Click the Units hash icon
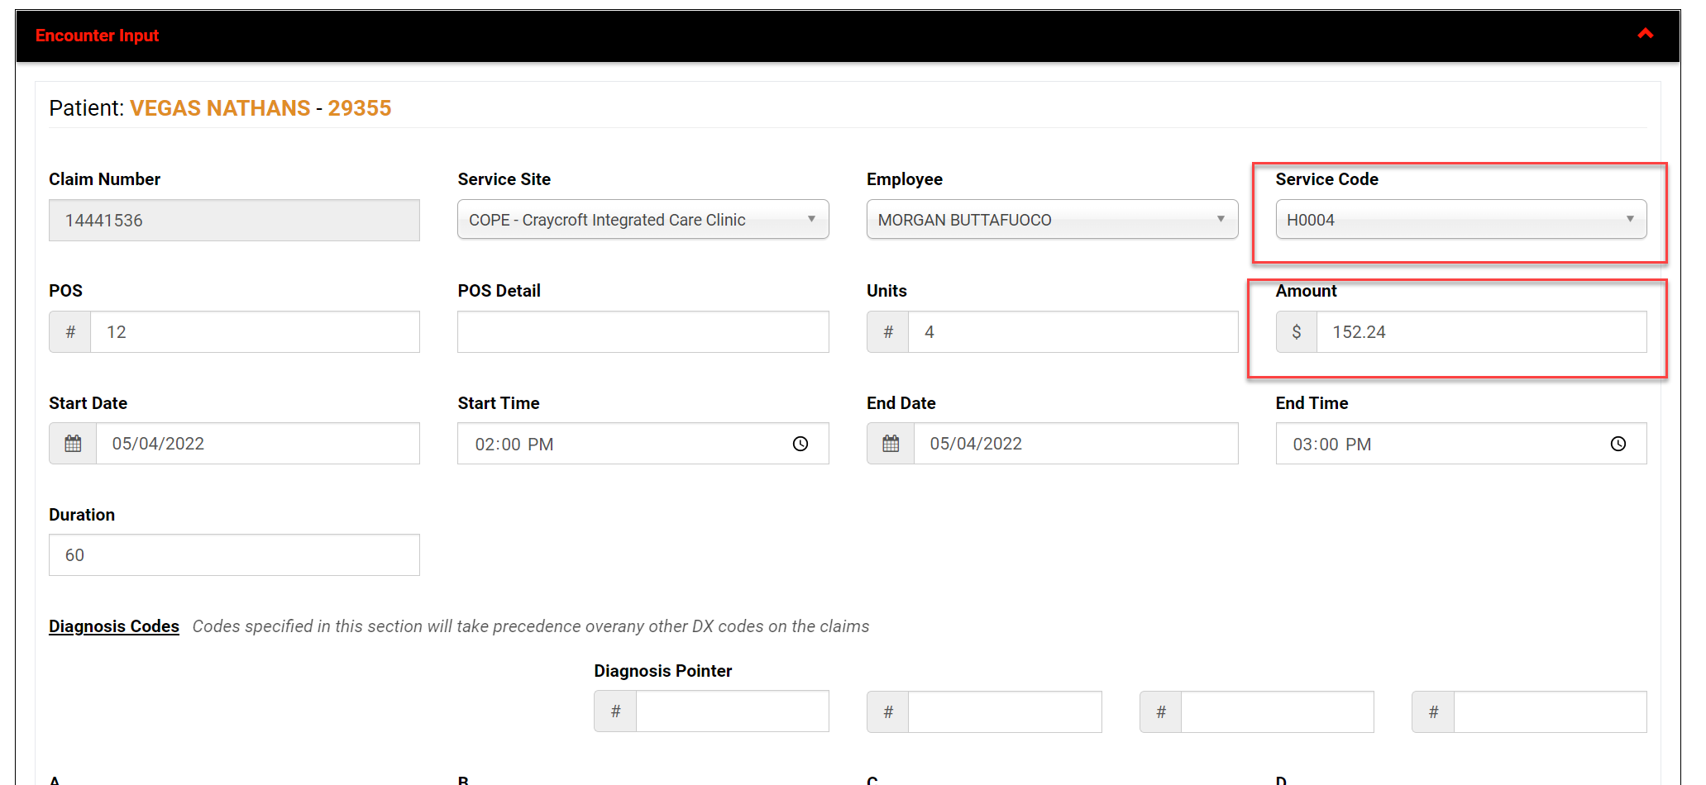Viewport: 1706px width, 785px height. click(888, 332)
